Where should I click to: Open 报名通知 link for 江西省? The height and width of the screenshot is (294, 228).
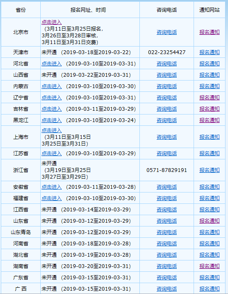[x=210, y=209]
